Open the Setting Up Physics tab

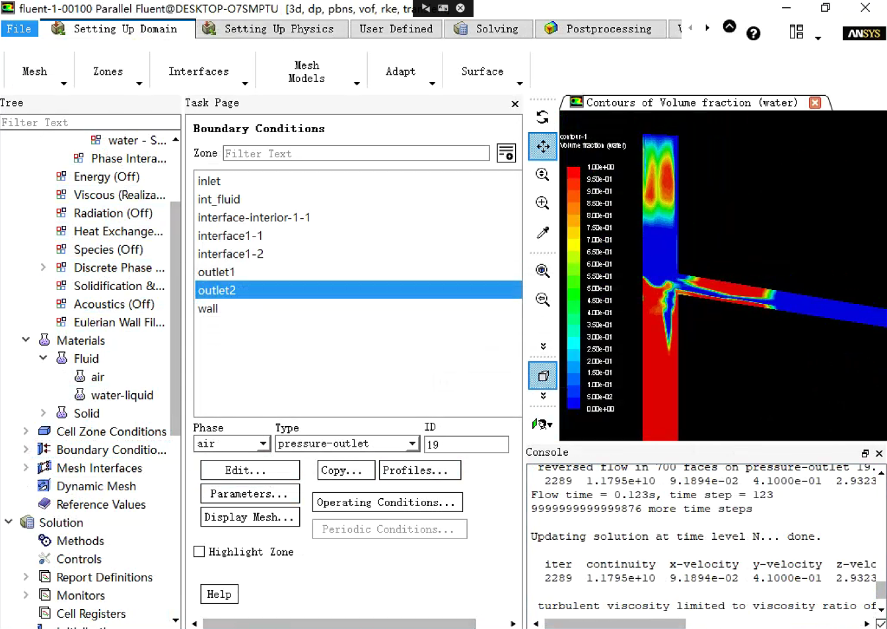[274, 29]
